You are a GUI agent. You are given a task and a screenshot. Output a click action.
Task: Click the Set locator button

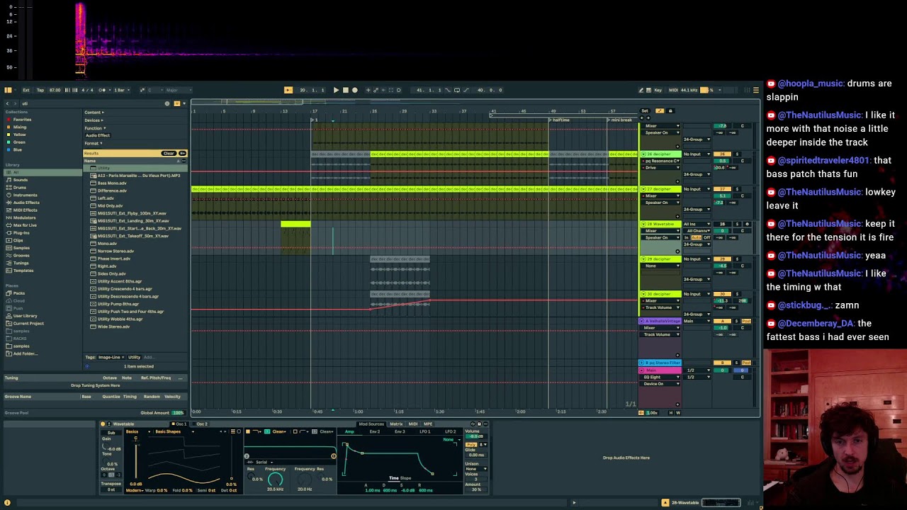point(645,111)
